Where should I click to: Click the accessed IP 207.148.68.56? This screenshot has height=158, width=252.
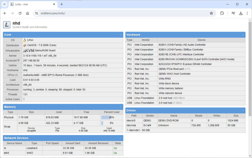point(31,60)
